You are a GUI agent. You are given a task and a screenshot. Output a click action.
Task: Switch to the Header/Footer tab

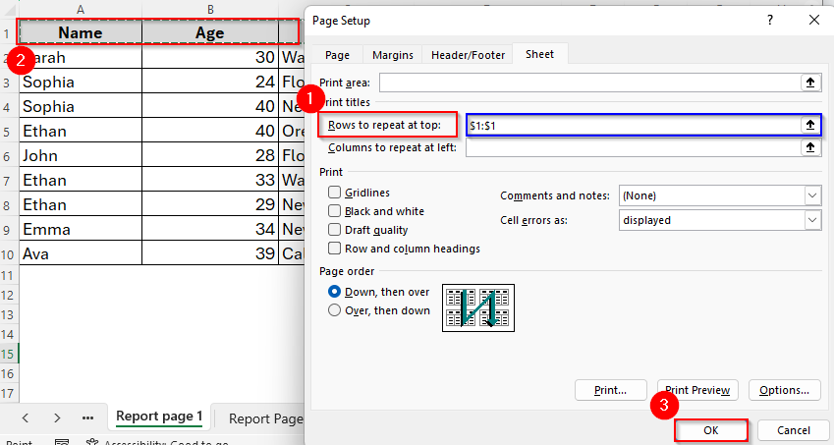pyautogui.click(x=468, y=55)
